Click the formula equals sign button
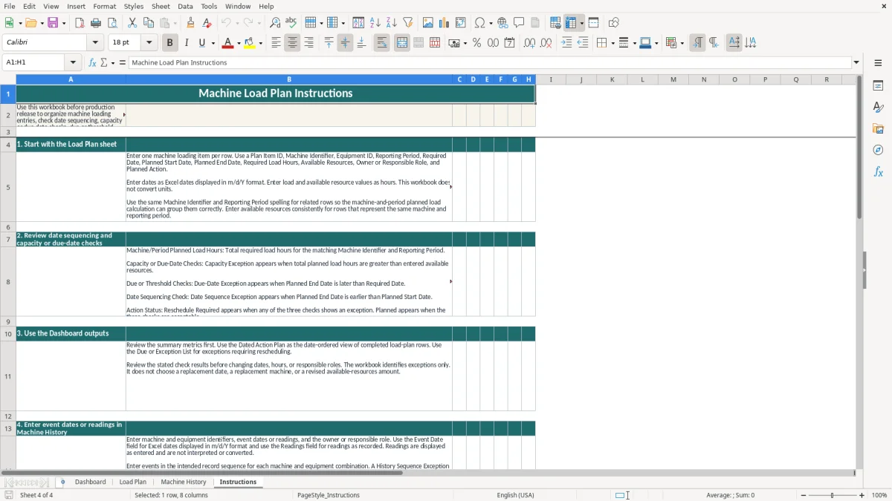892x501 pixels. click(x=123, y=62)
